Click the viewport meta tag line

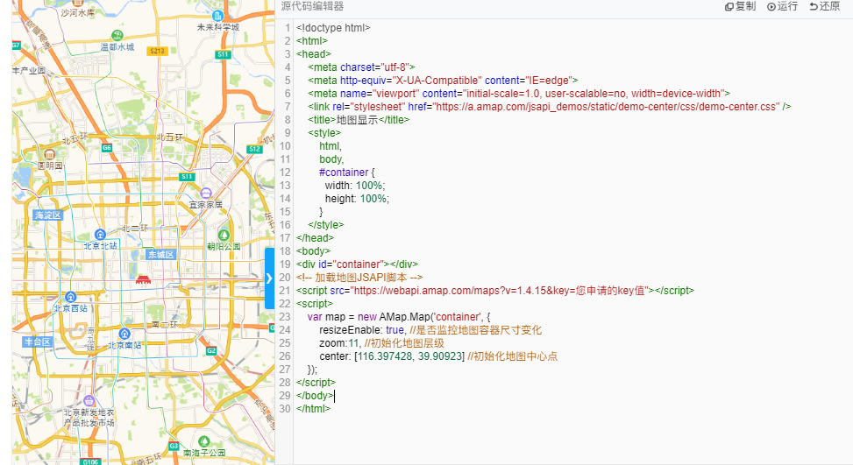point(519,94)
